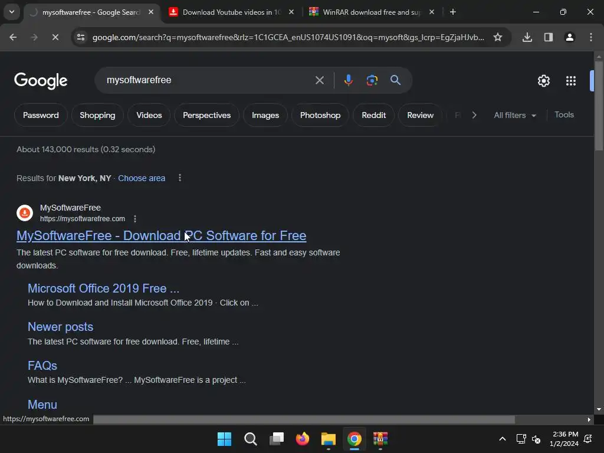Click the magnifier search button
Viewport: 604px width, 453px height.
coord(395,80)
